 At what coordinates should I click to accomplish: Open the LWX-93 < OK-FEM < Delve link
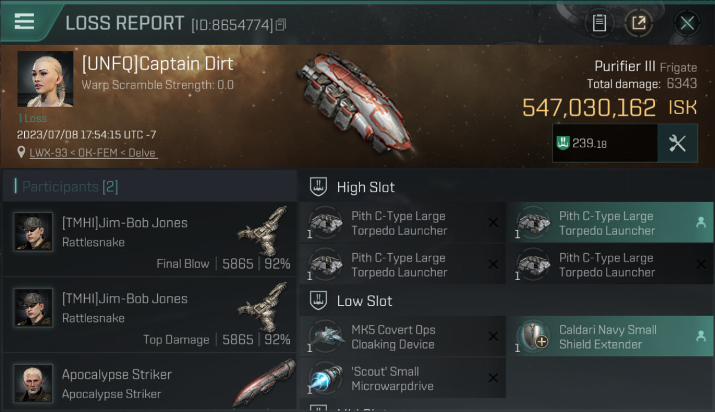point(94,153)
